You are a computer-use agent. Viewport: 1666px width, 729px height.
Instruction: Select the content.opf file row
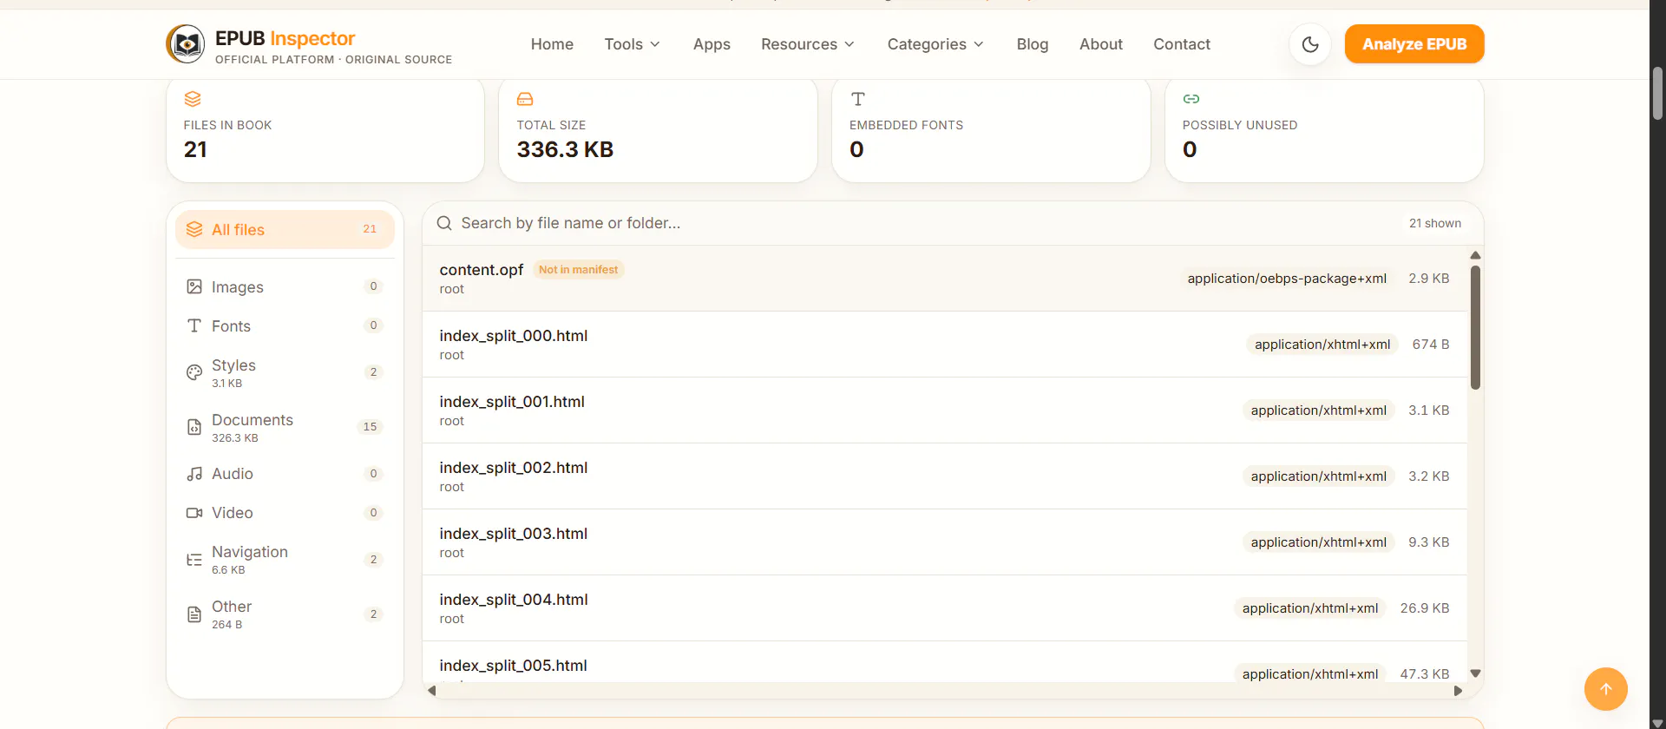(x=944, y=279)
